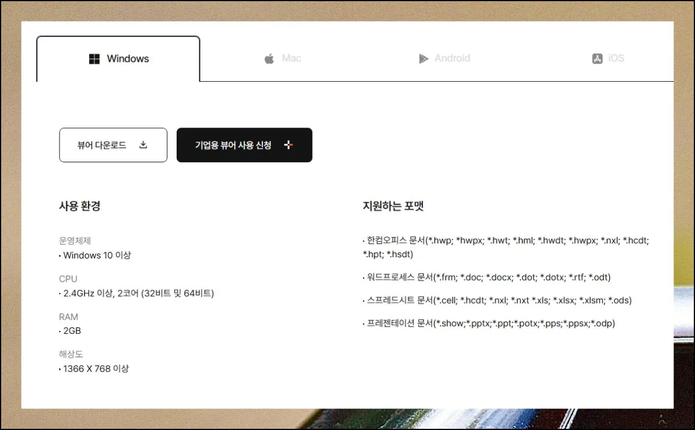Click the Windows 10 이상 requirement text
Screen dimensions: 695x430
pyautogui.click(x=96, y=255)
